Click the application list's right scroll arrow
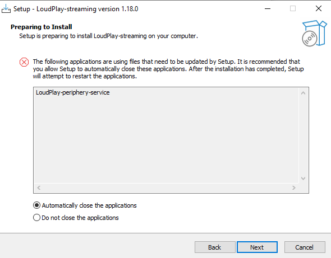Viewport: 331px width, 258px height. [x=293, y=187]
